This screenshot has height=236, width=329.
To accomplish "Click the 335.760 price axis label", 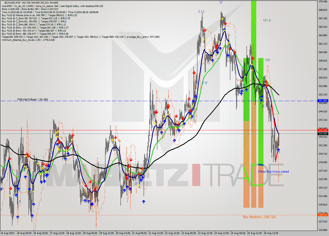I will 323,179.
